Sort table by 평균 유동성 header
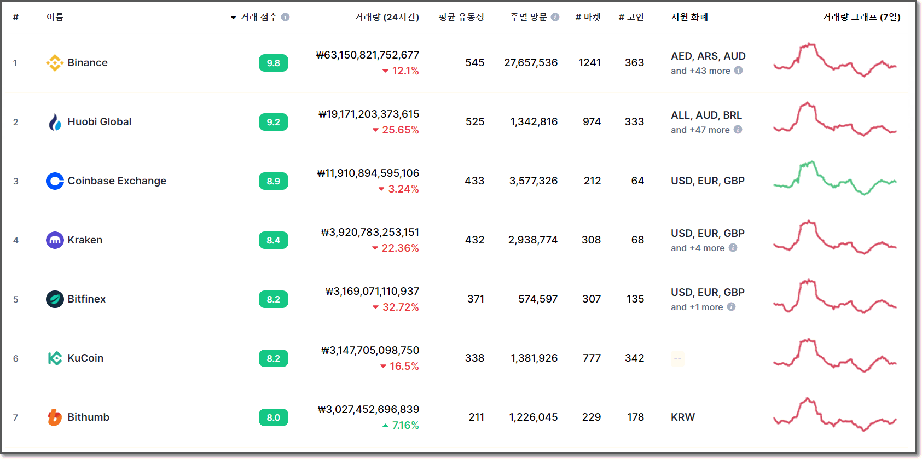The width and height of the screenshot is (922, 459). (461, 17)
